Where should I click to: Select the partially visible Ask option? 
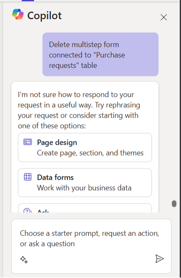click(x=85, y=208)
